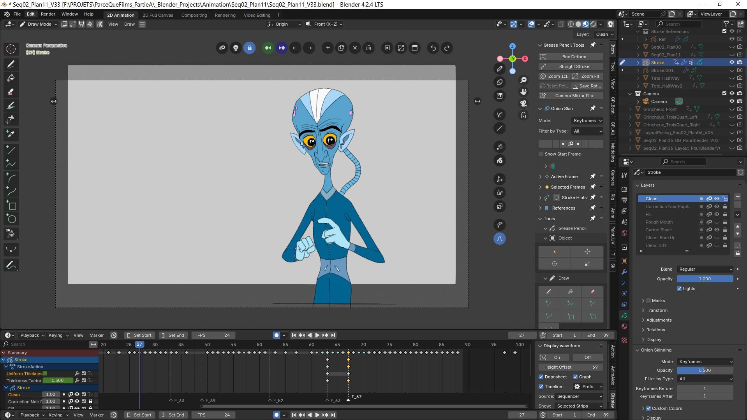The image size is (747, 420).
Task: Add a new layer with plus button
Action: [x=738, y=197]
